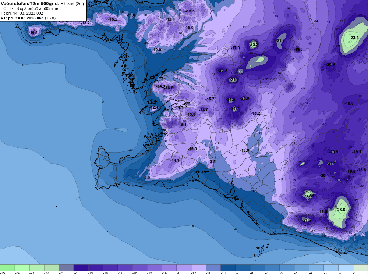The width and height of the screenshot is (368, 275).
Task: Select the -13.0 temperature reading
Action: pyautogui.click(x=245, y=150)
